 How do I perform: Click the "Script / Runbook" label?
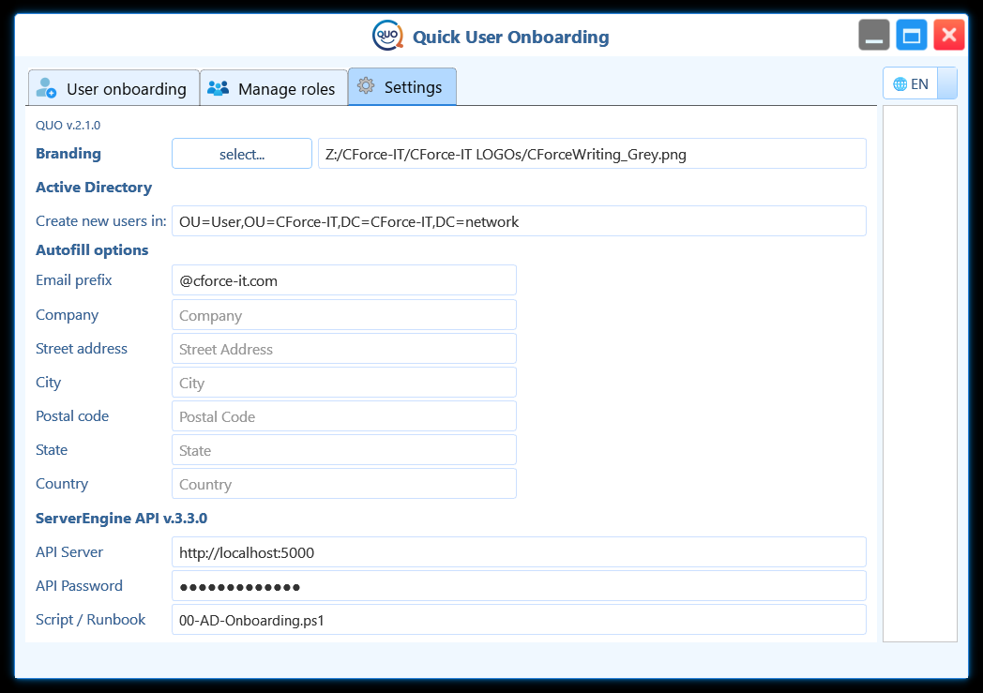pos(90,620)
